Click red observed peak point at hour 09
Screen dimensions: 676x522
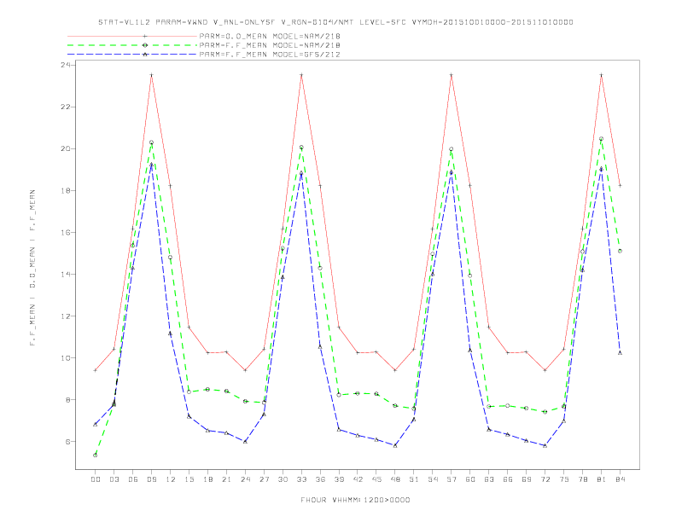151,75
